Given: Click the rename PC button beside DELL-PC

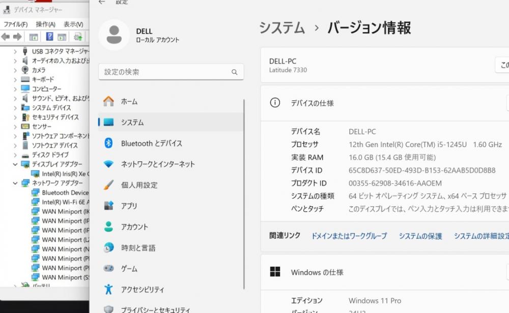Looking at the screenshot, I should pyautogui.click(x=502, y=65).
